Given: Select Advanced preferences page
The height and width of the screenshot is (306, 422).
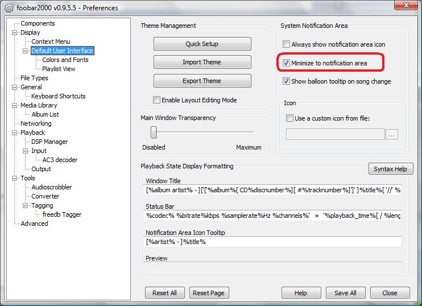Looking at the screenshot, I should pyautogui.click(x=34, y=224).
